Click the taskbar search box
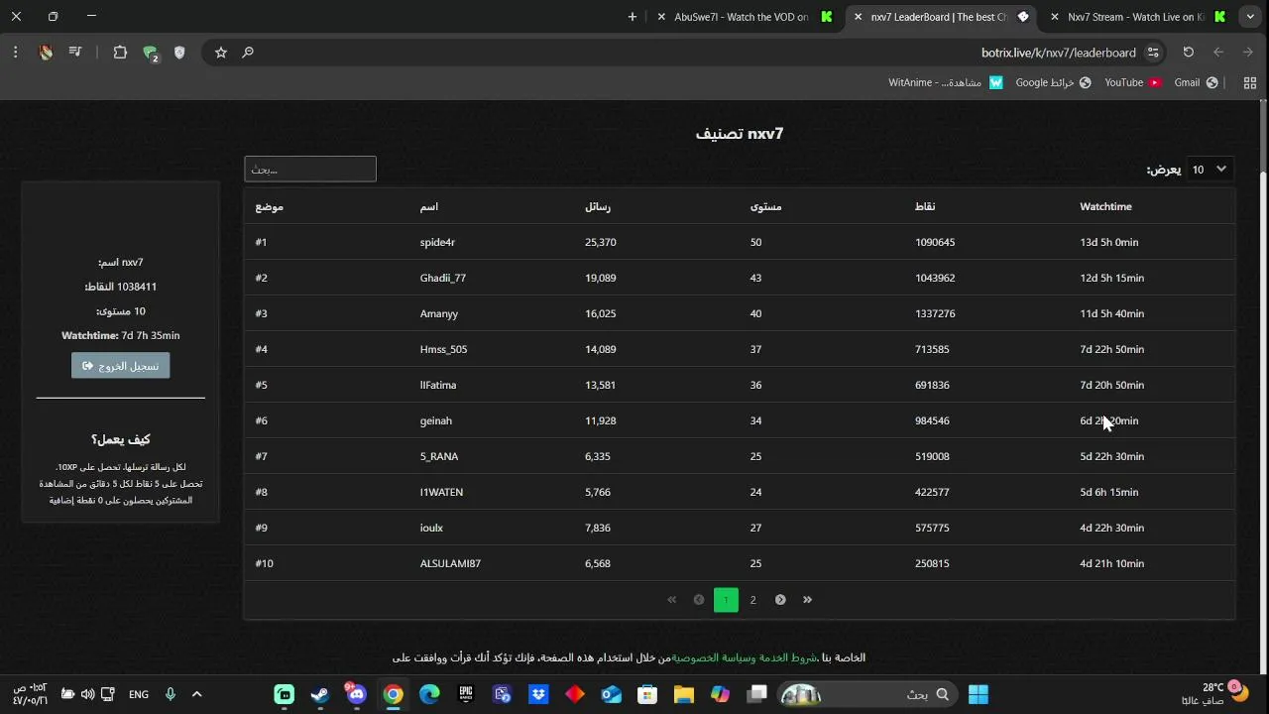1269x714 pixels. [x=866, y=694]
